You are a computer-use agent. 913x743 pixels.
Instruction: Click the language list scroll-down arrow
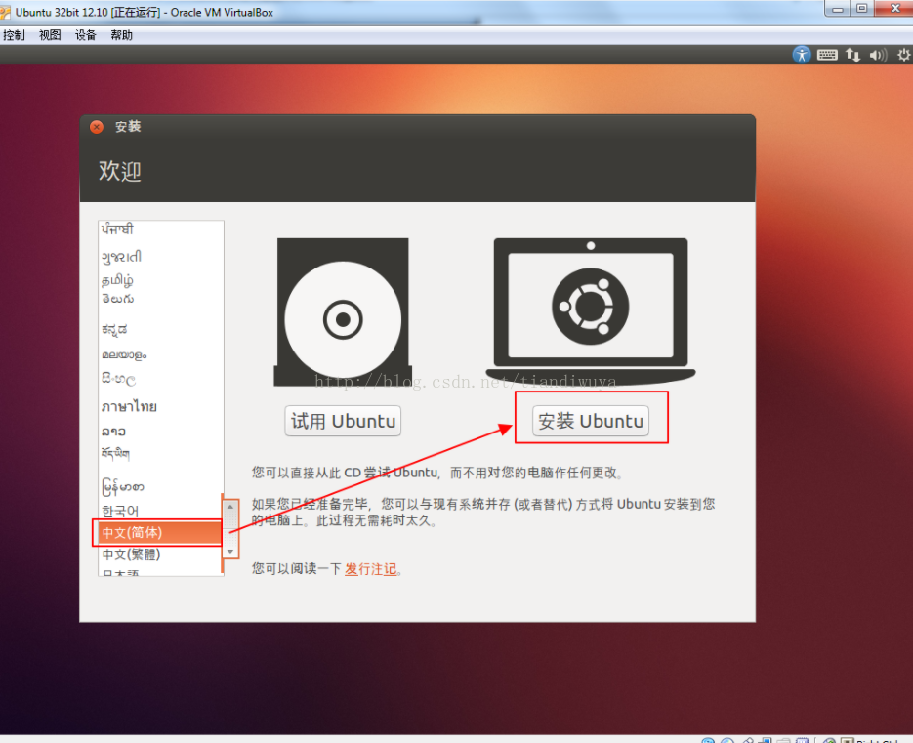coord(230,551)
